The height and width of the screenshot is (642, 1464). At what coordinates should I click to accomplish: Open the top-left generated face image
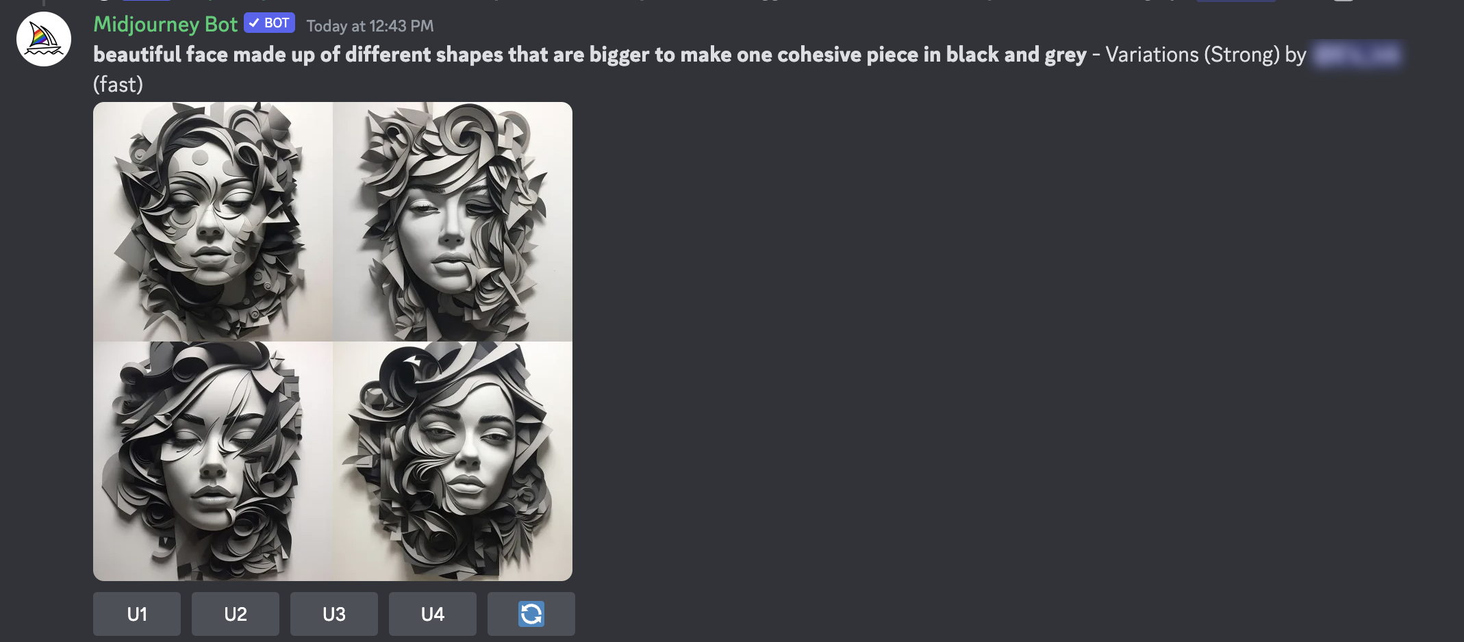(213, 222)
